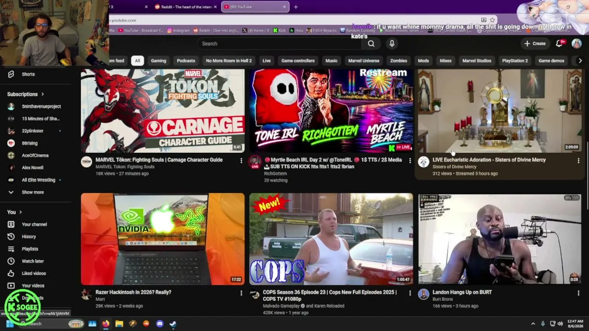This screenshot has width=589, height=331.
Task: Click the browser address bar
Action: coord(294,20)
